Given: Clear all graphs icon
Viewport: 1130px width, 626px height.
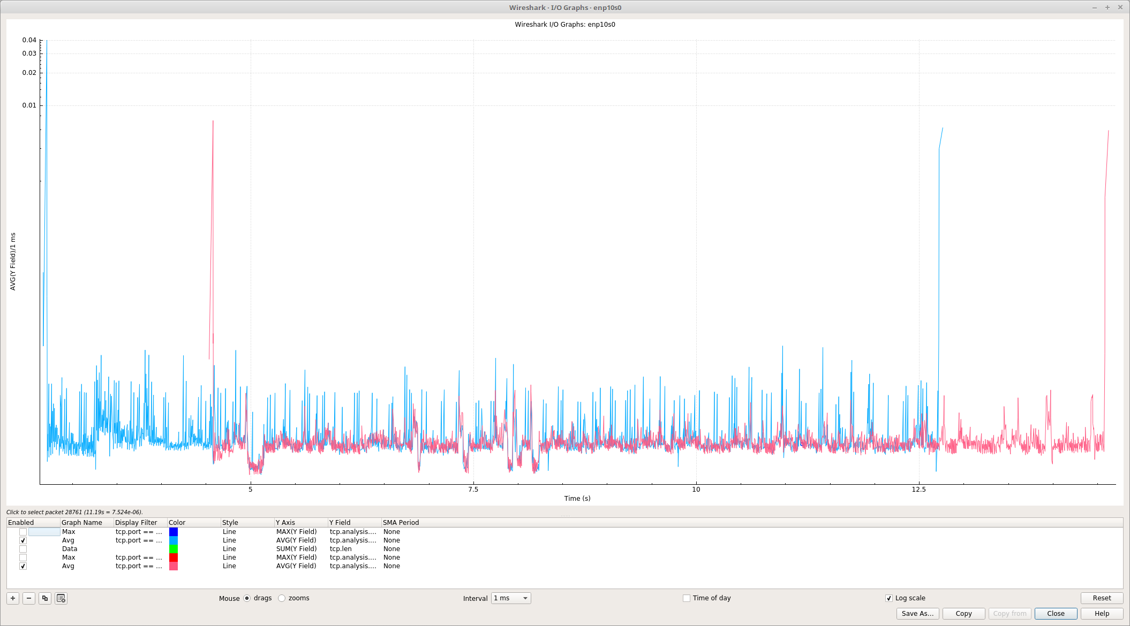Looking at the screenshot, I should pyautogui.click(x=61, y=598).
